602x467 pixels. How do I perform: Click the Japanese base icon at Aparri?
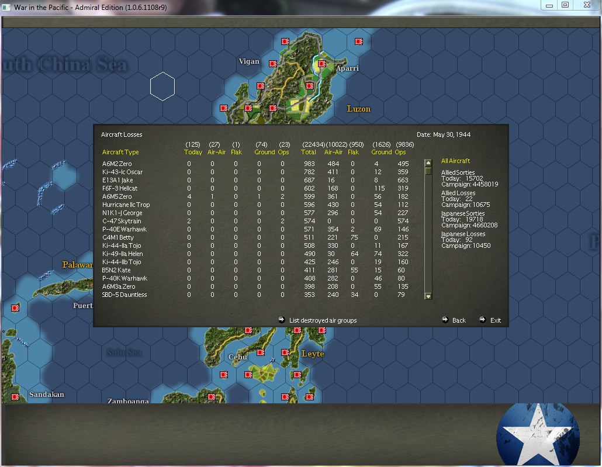[321, 63]
